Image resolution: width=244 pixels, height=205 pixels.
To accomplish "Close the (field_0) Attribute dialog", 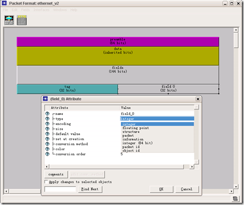I will [198, 99].
